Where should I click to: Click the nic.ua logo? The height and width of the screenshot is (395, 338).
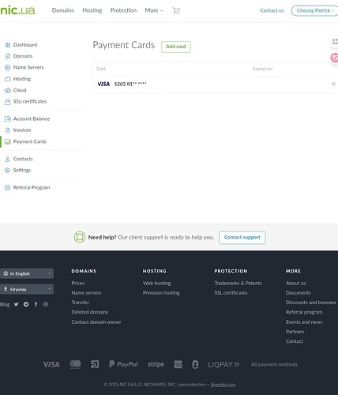(17, 10)
